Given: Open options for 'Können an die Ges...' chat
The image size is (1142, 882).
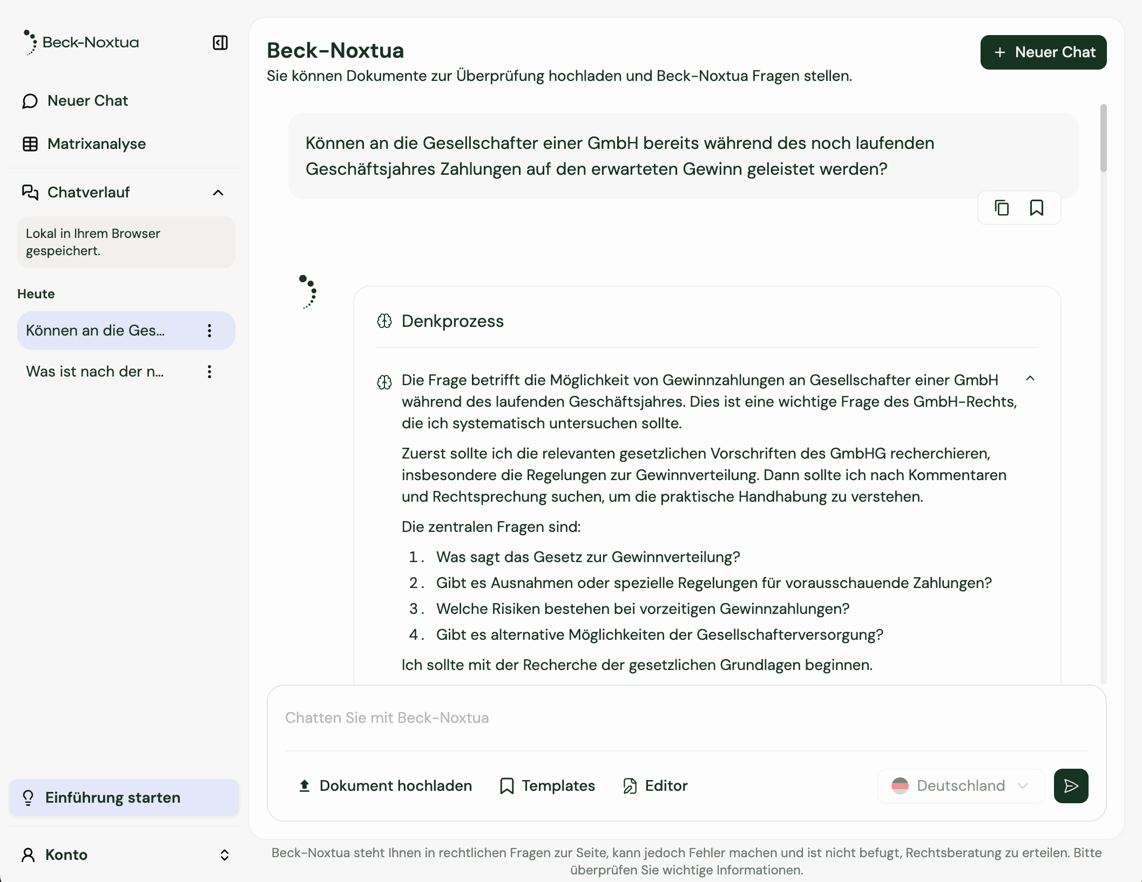Looking at the screenshot, I should [210, 331].
